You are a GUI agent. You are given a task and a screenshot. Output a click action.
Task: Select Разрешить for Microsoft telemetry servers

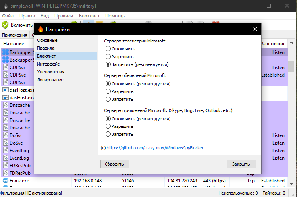pyautogui.click(x=119, y=57)
